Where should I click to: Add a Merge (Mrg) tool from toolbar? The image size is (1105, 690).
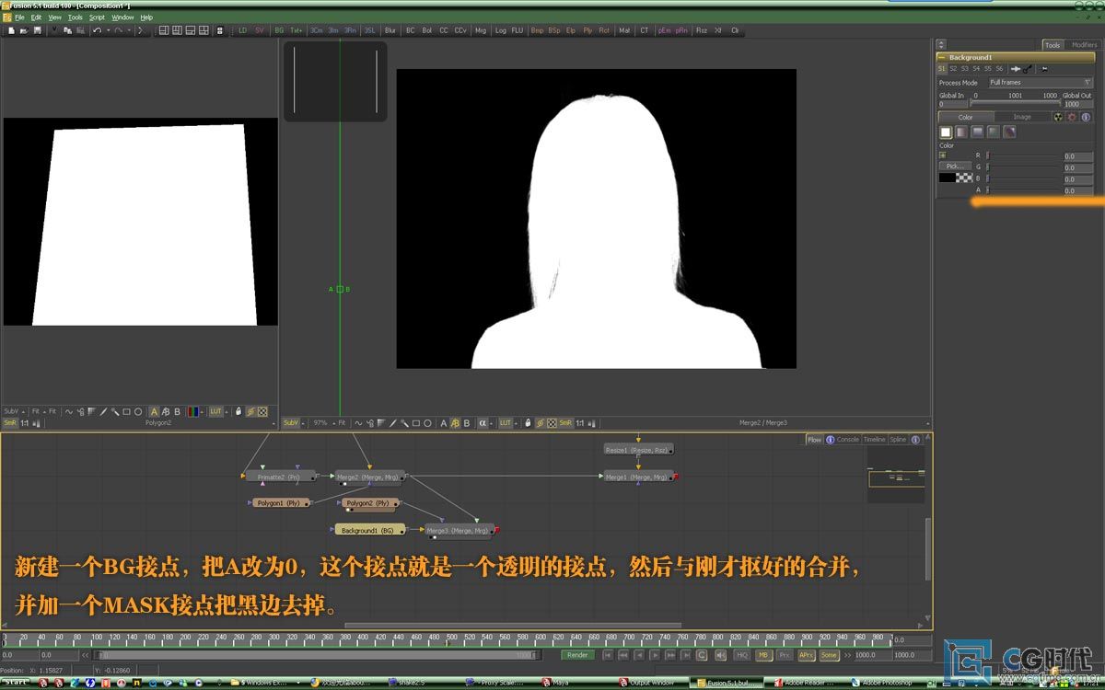point(481,30)
